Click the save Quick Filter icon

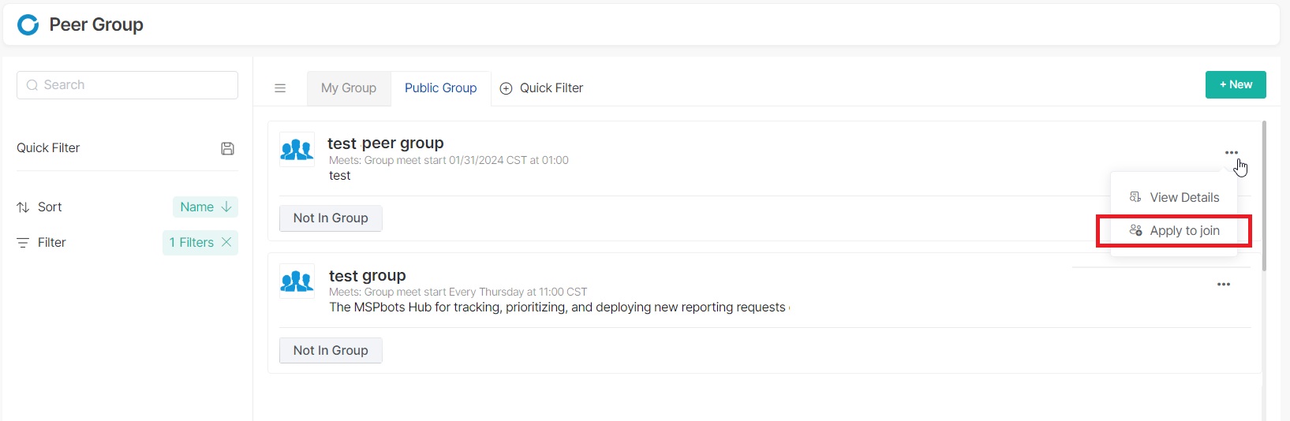[x=227, y=148]
